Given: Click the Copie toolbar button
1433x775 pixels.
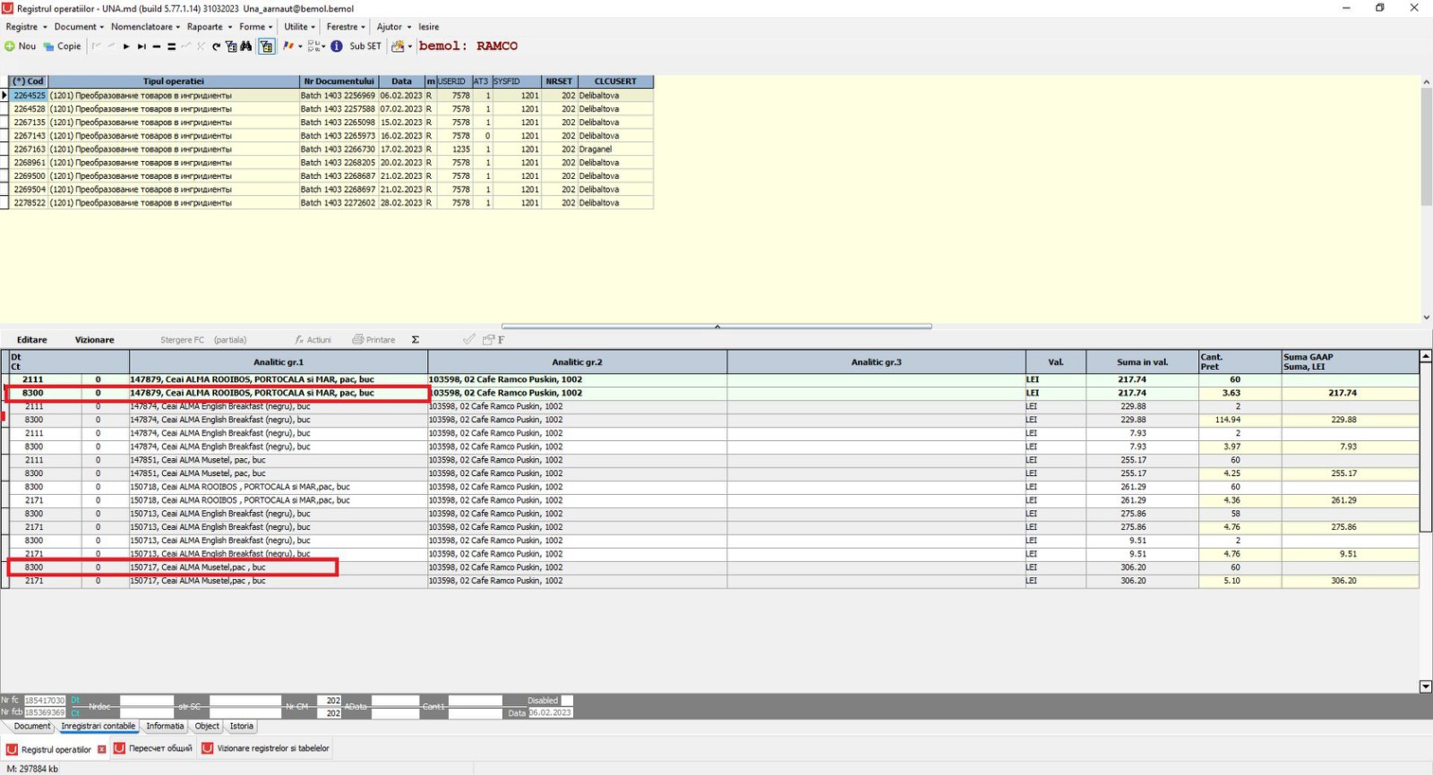Looking at the screenshot, I should tap(62, 47).
